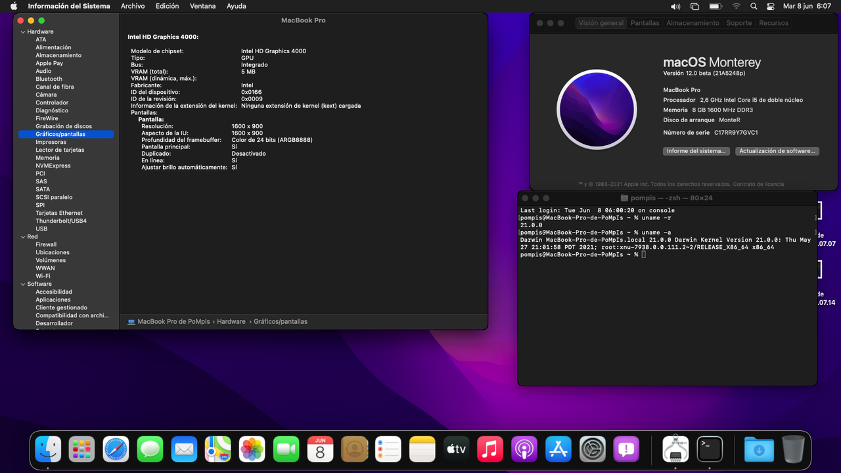Open the Contrato de licencia link
The image size is (841, 473).
[758, 184]
